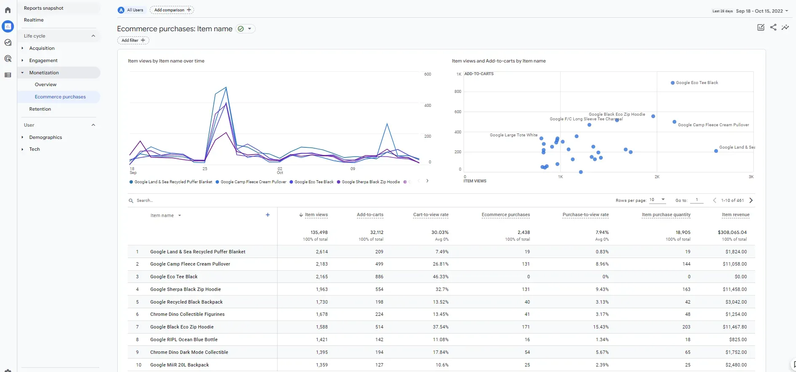Click the Google Large Tote White scatter point
796x372 pixels.
coord(541,138)
